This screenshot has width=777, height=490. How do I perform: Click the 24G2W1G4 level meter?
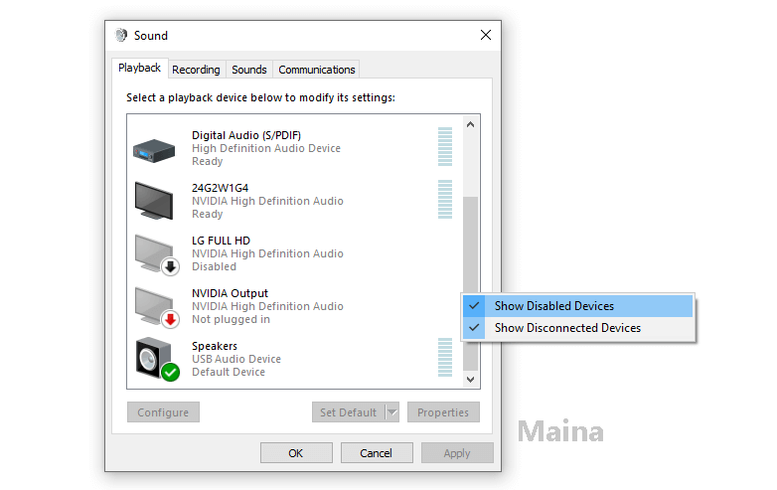pyautogui.click(x=445, y=199)
